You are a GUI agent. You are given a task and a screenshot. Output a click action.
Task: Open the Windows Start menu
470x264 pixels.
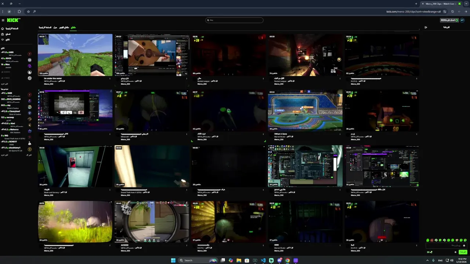pyautogui.click(x=173, y=260)
